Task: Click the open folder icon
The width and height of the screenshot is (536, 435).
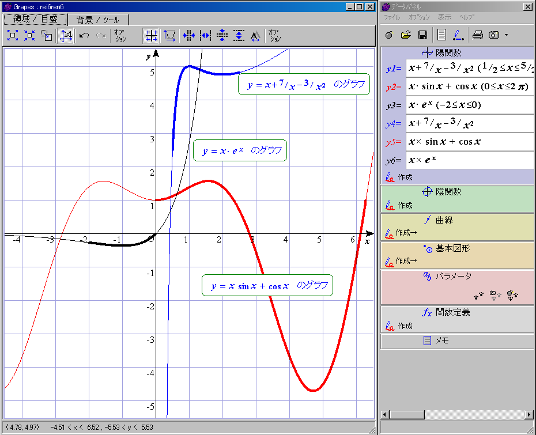Action: [406, 35]
